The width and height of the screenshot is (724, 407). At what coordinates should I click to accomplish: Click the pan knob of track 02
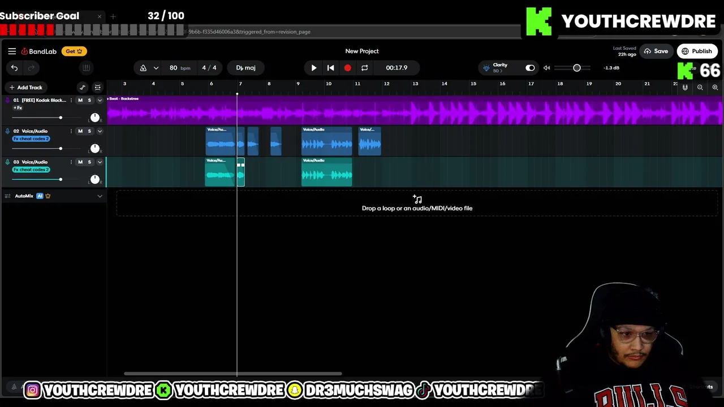(x=94, y=149)
